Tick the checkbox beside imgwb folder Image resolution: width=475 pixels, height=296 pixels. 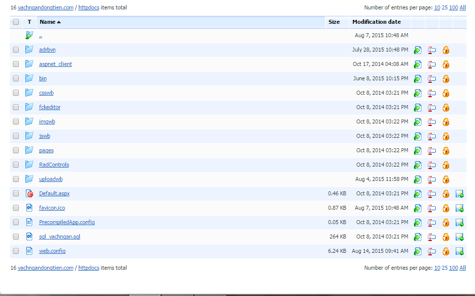[x=16, y=121]
